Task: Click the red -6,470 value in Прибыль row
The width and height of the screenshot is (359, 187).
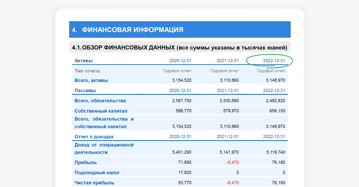Action: (x=232, y=162)
